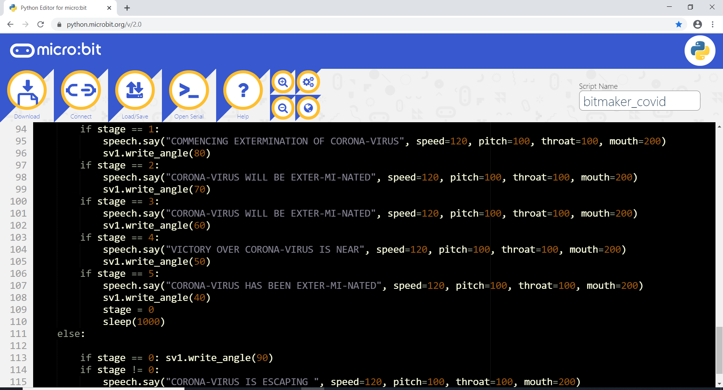This screenshot has width=723, height=390.
Task: Click the back navigation arrow
Action: pos(10,24)
